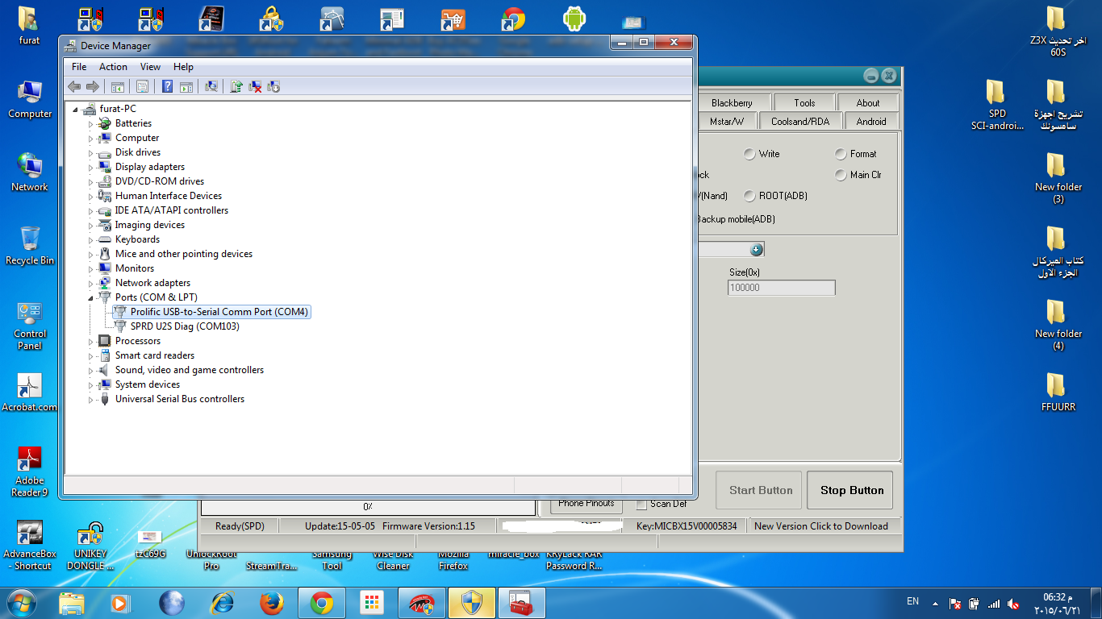
Task: Switch to the Mstar/W tab
Action: point(727,122)
